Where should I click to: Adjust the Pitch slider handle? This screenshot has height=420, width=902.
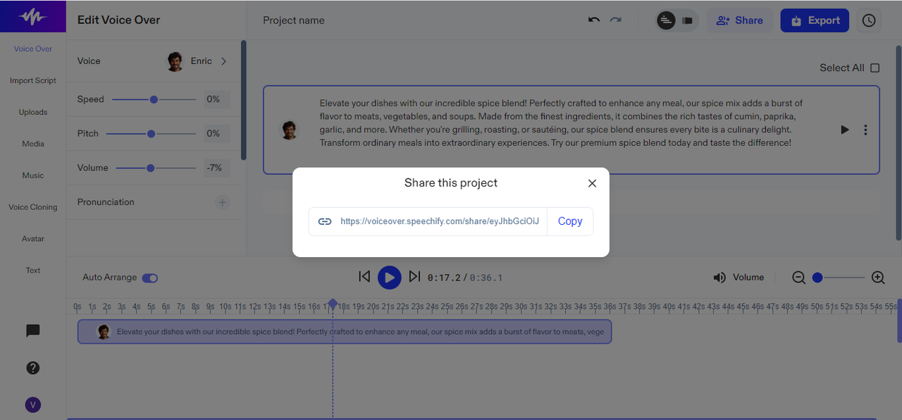coord(151,133)
